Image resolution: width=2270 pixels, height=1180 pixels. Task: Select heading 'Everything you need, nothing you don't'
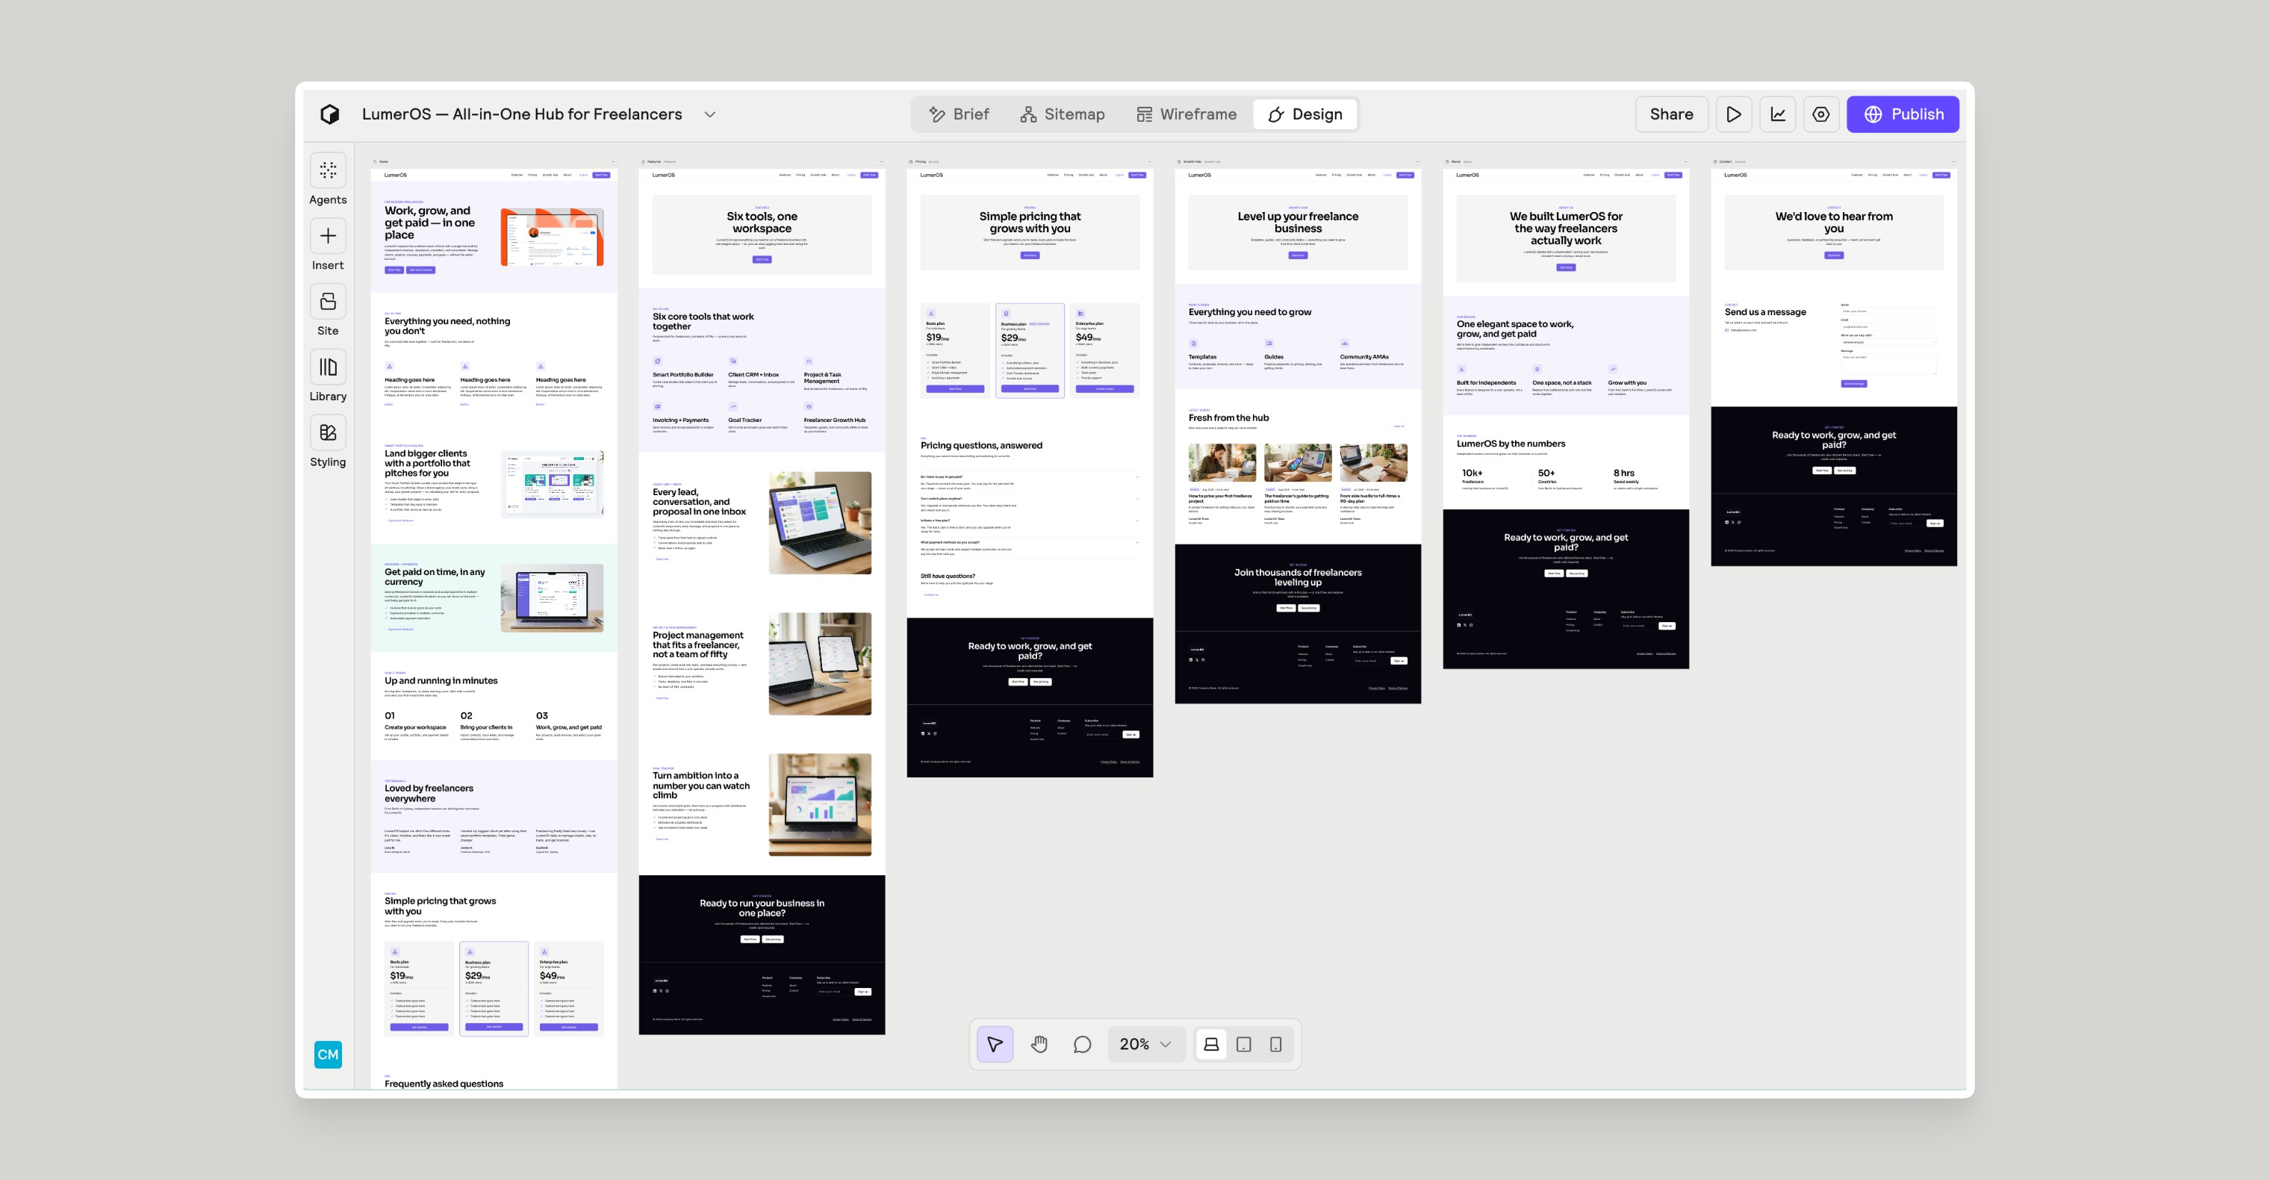point(448,326)
